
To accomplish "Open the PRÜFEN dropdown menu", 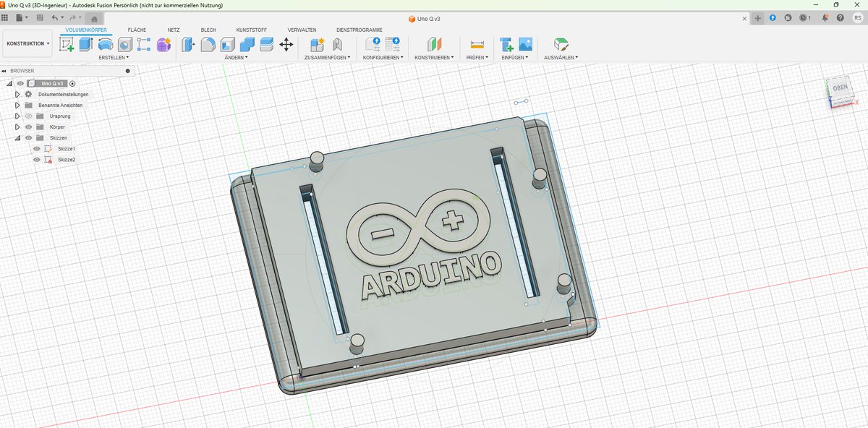I will click(477, 57).
